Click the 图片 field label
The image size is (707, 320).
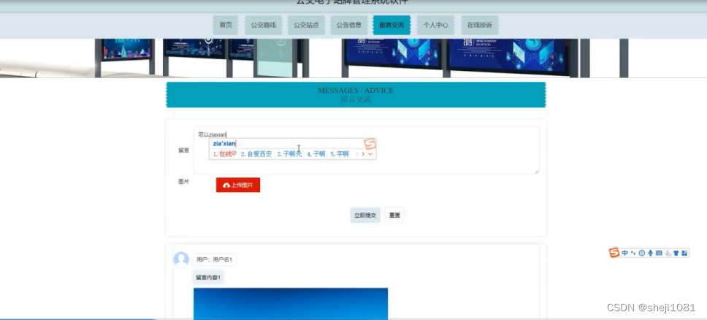[183, 181]
